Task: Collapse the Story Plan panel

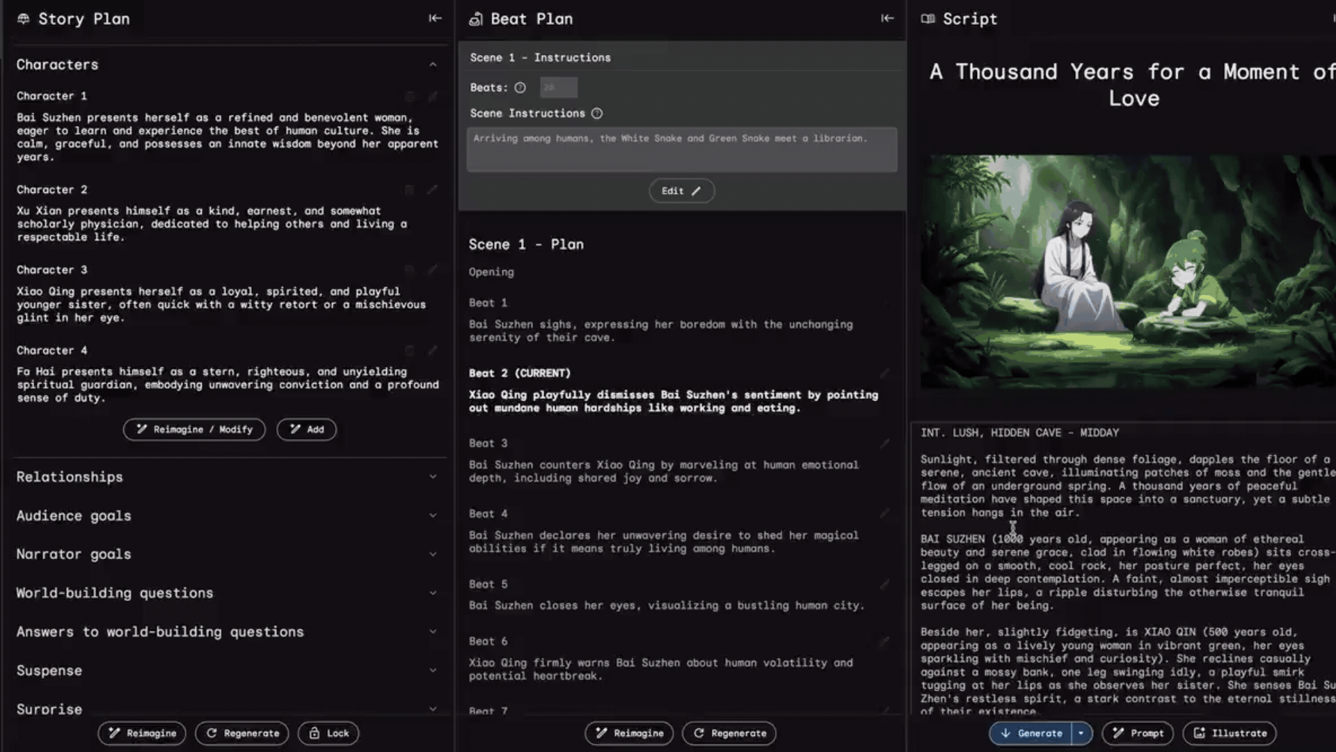Action: pos(435,19)
